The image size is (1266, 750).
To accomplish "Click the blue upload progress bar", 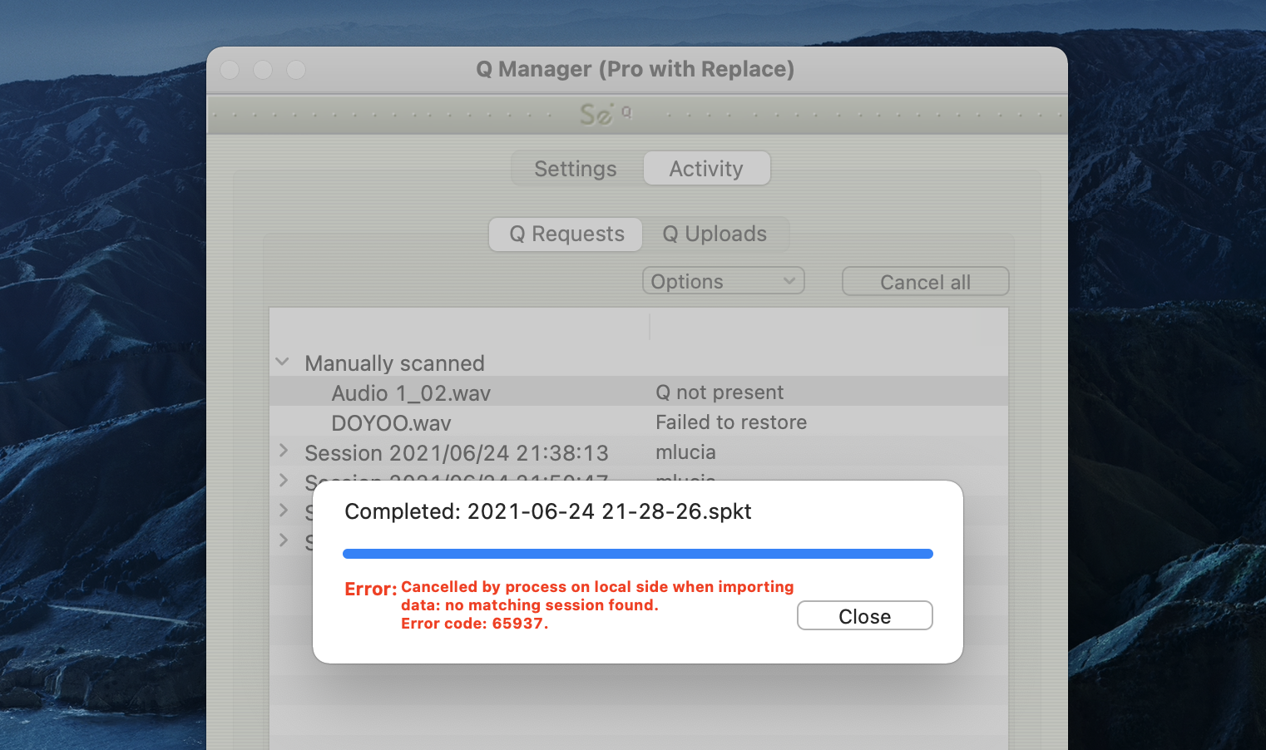I will point(637,554).
